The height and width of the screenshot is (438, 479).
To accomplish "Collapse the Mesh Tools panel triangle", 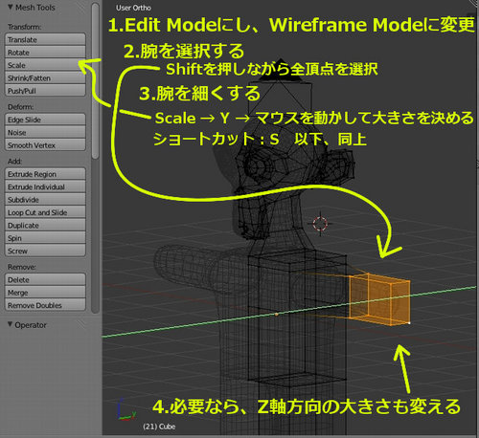I will 11,7.
